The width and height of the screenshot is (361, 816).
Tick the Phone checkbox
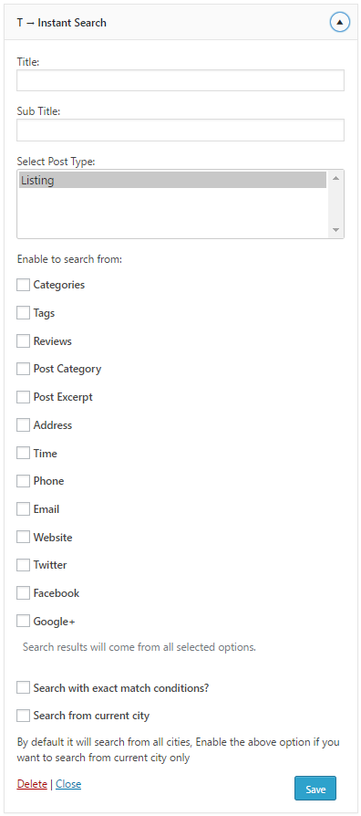tap(23, 481)
